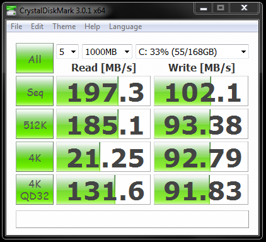Select the 512K write result 93.38
Viewport: 266px width, 242px height.
point(201,124)
